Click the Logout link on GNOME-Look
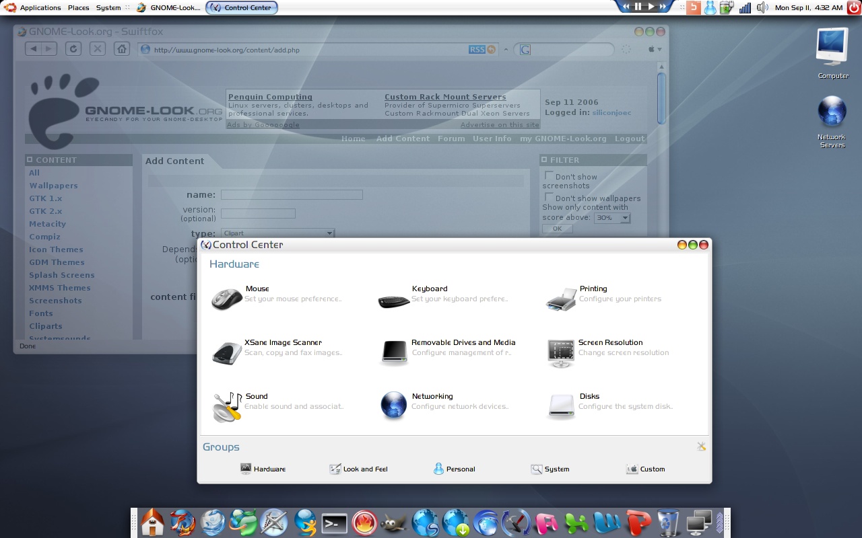Image resolution: width=862 pixels, height=538 pixels. (x=630, y=139)
